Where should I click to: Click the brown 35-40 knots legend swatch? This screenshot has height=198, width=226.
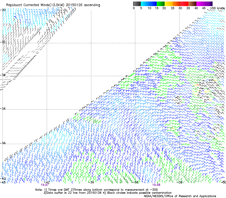click(192, 4)
